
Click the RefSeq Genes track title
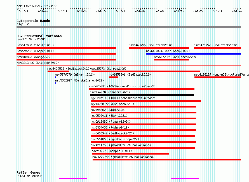point(28,172)
